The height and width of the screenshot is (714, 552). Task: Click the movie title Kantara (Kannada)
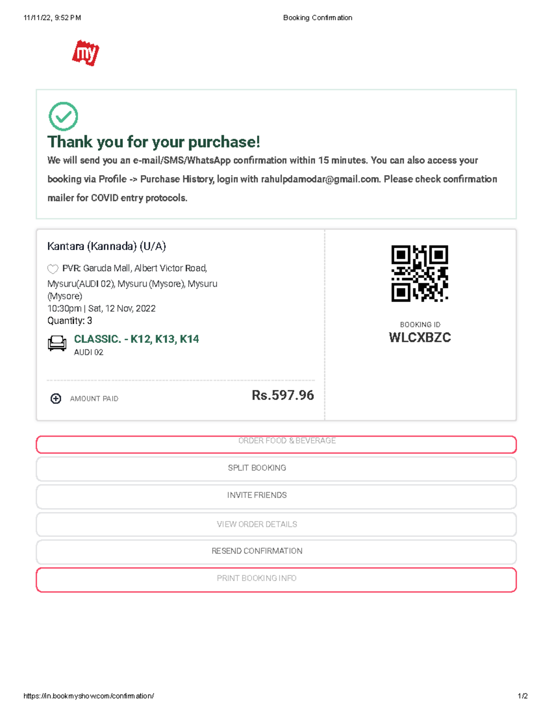click(x=106, y=246)
